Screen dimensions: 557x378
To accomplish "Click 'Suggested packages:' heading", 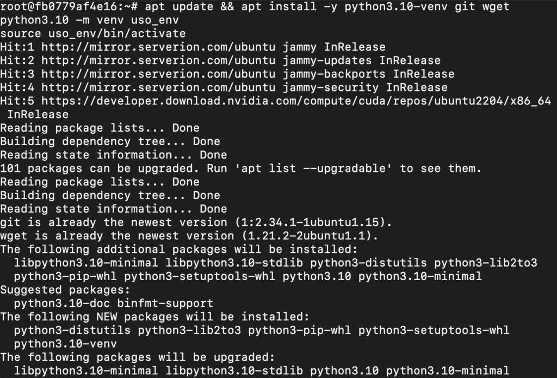I will (x=65, y=290).
